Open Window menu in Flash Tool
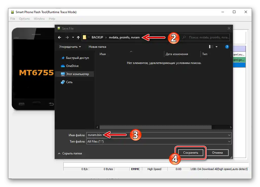This screenshot has height=187, width=260. [39, 19]
